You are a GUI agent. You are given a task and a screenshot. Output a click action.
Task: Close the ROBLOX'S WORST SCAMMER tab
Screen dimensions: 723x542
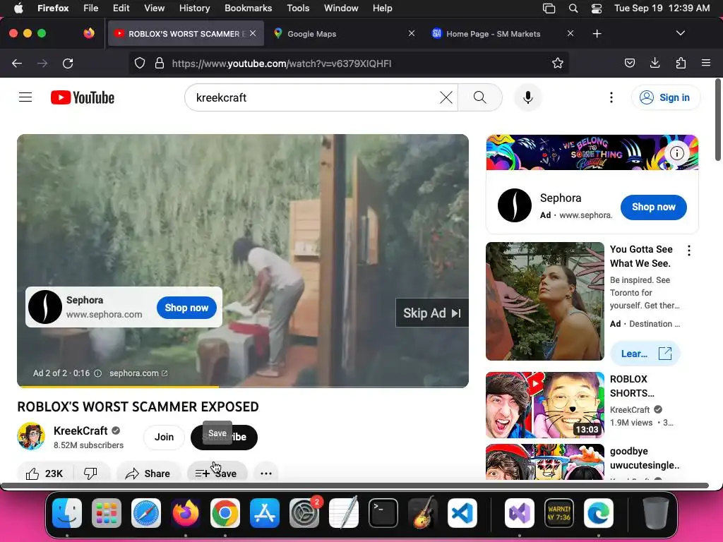(x=253, y=33)
